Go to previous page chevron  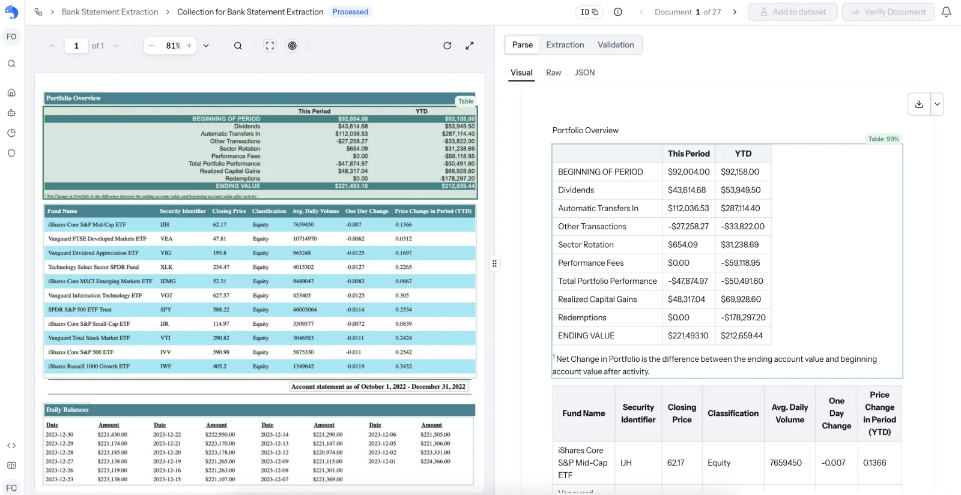[52, 46]
